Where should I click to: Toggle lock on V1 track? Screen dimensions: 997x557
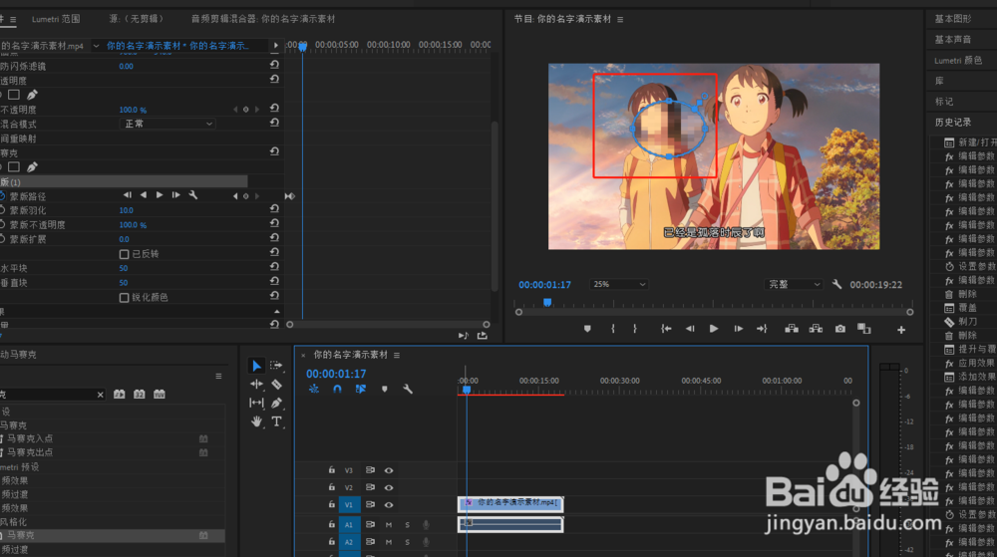tap(331, 504)
